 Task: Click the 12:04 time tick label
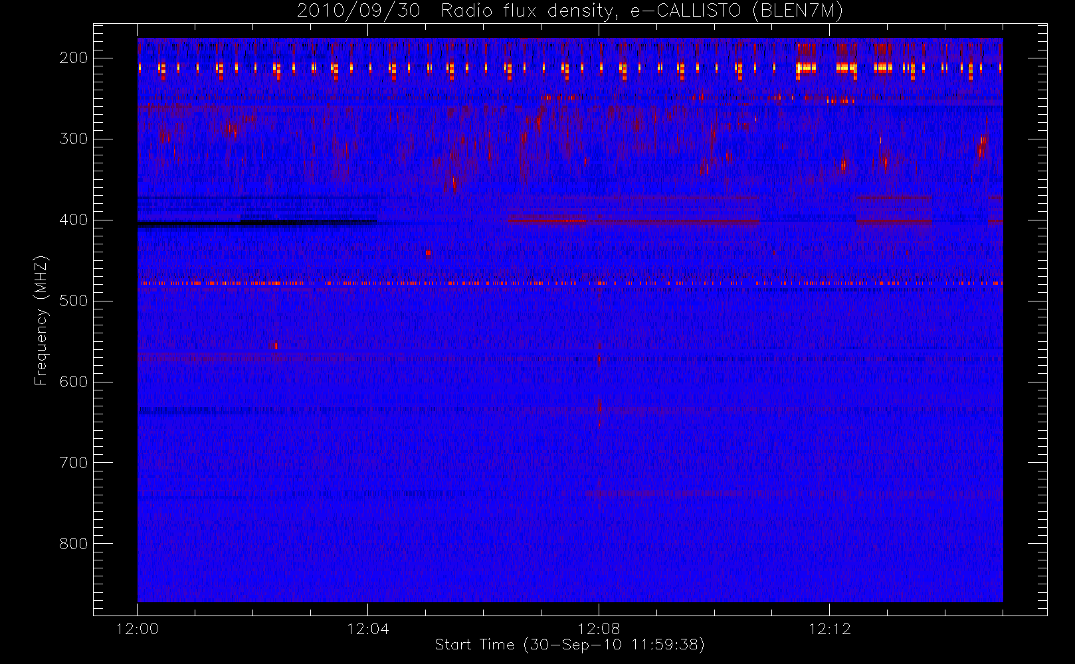coord(367,629)
